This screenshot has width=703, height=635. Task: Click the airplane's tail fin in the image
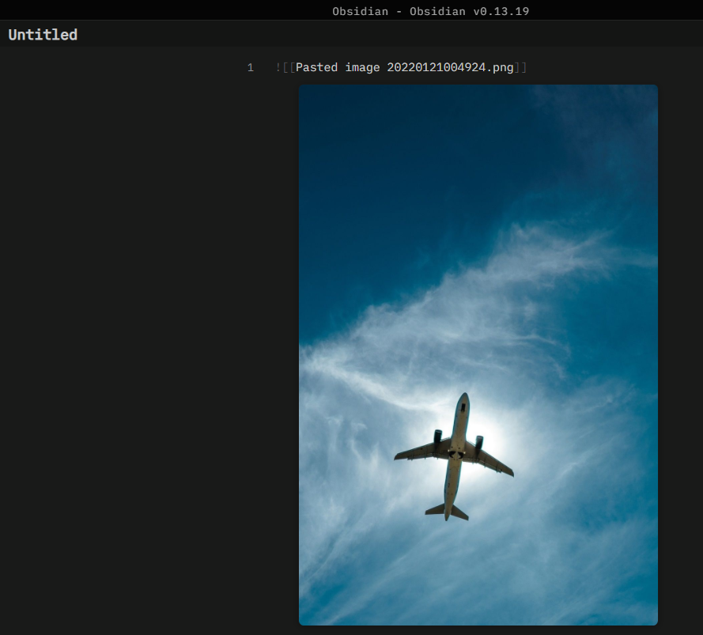(x=448, y=512)
